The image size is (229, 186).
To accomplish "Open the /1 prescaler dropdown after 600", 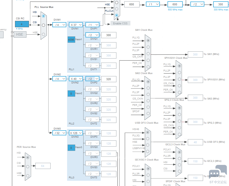I will 153,4.
